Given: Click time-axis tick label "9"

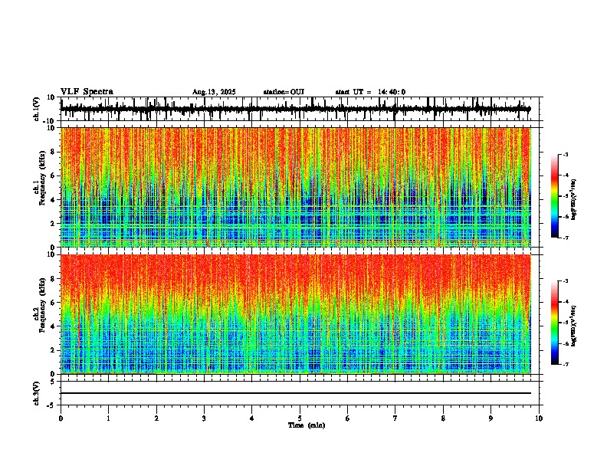Looking at the screenshot, I should coord(491,418).
